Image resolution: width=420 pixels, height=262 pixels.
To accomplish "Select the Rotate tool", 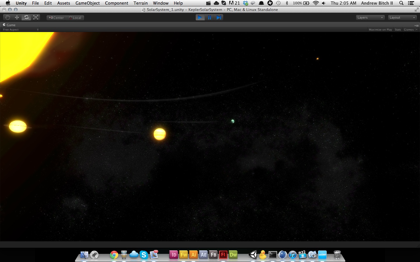I will [x=26, y=17].
